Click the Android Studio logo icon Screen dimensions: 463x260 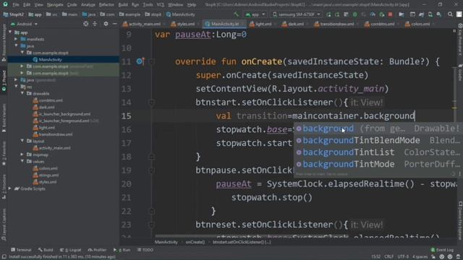click(x=5, y=4)
